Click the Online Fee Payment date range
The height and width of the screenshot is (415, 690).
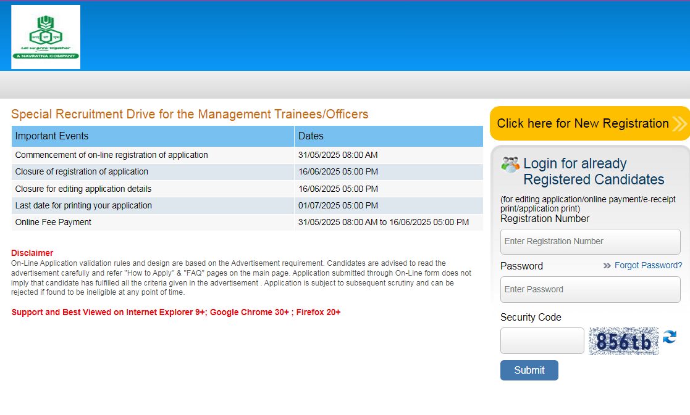[x=383, y=222]
